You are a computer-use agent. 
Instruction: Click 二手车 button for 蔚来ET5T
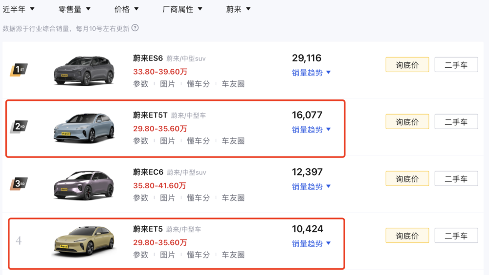(456, 121)
